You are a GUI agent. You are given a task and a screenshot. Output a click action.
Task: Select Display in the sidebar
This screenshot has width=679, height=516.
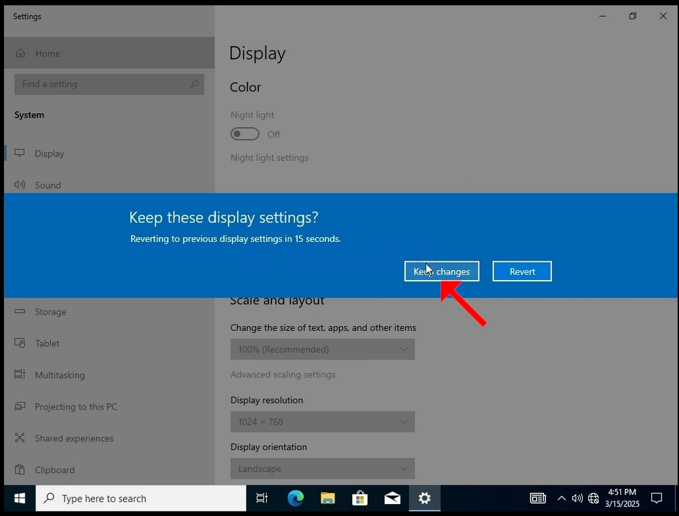(109, 153)
